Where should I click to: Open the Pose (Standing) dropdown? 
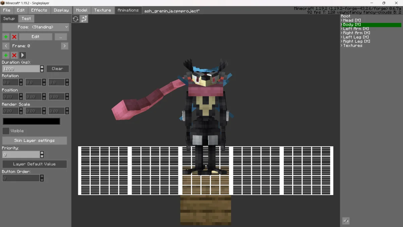coord(36,27)
